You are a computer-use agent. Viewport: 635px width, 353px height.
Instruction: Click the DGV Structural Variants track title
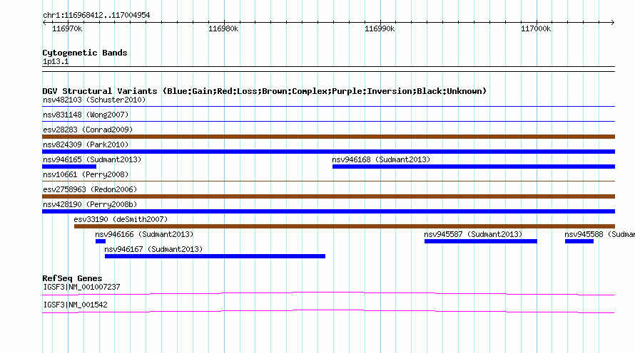265,91
